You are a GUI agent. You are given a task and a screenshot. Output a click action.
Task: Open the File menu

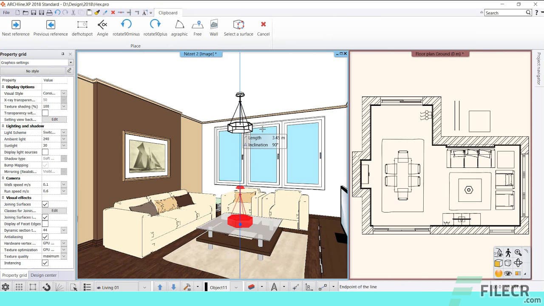6,12
